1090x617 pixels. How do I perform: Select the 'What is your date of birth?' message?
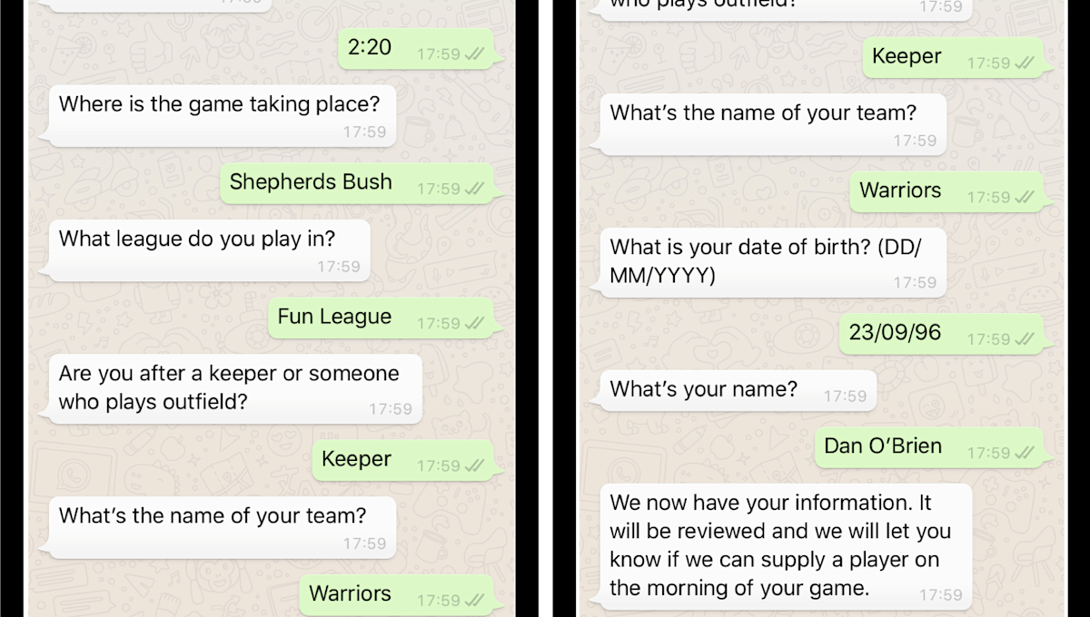(774, 261)
